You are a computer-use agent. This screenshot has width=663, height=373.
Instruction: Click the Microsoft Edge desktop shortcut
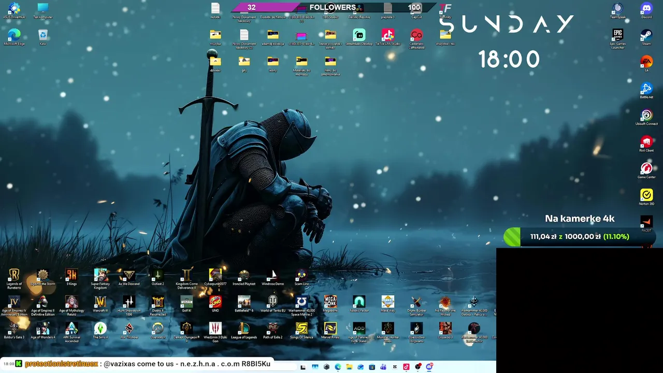[14, 37]
